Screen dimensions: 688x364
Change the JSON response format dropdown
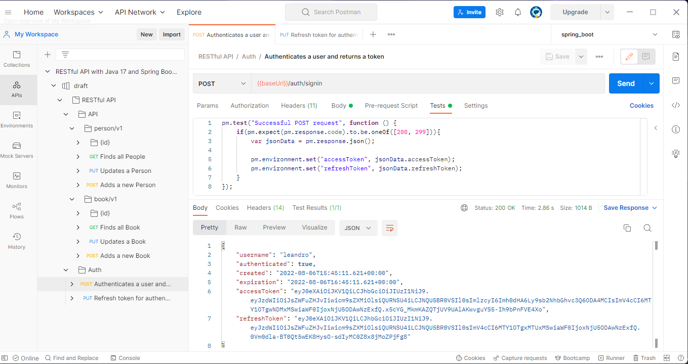pyautogui.click(x=358, y=228)
